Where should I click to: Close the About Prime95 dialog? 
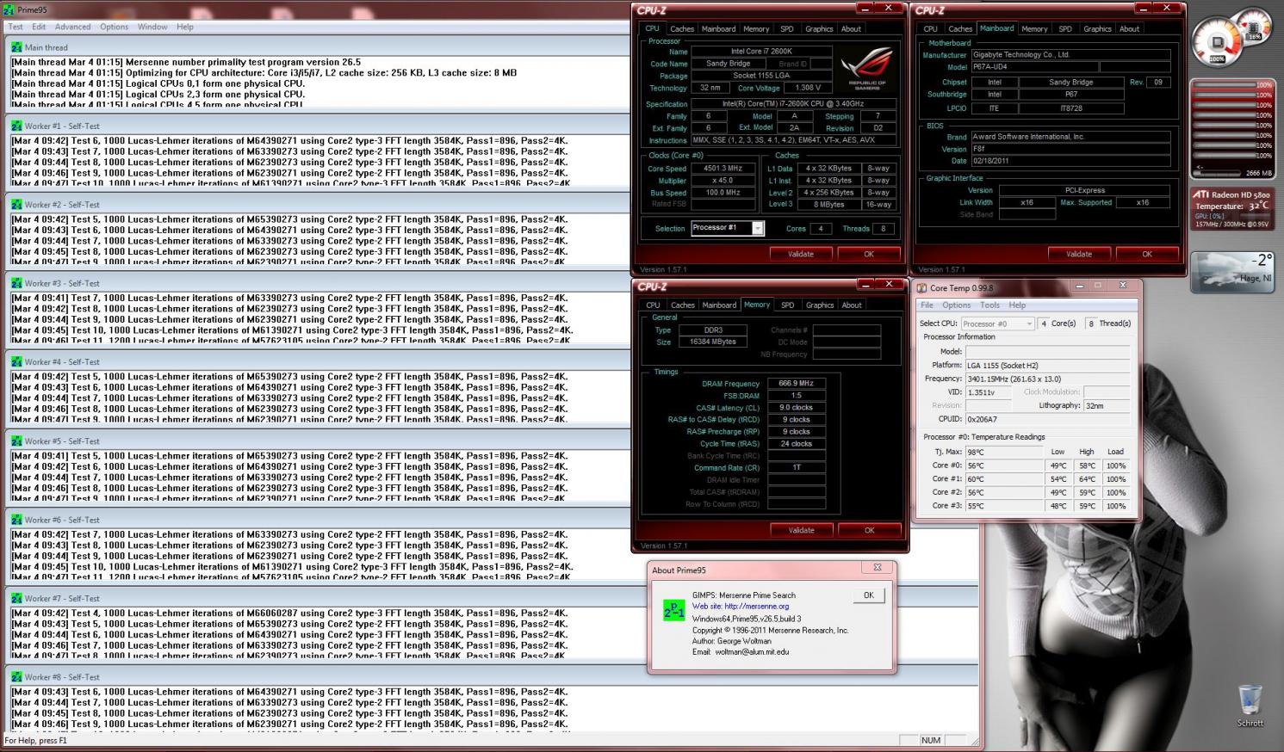pyautogui.click(x=878, y=568)
